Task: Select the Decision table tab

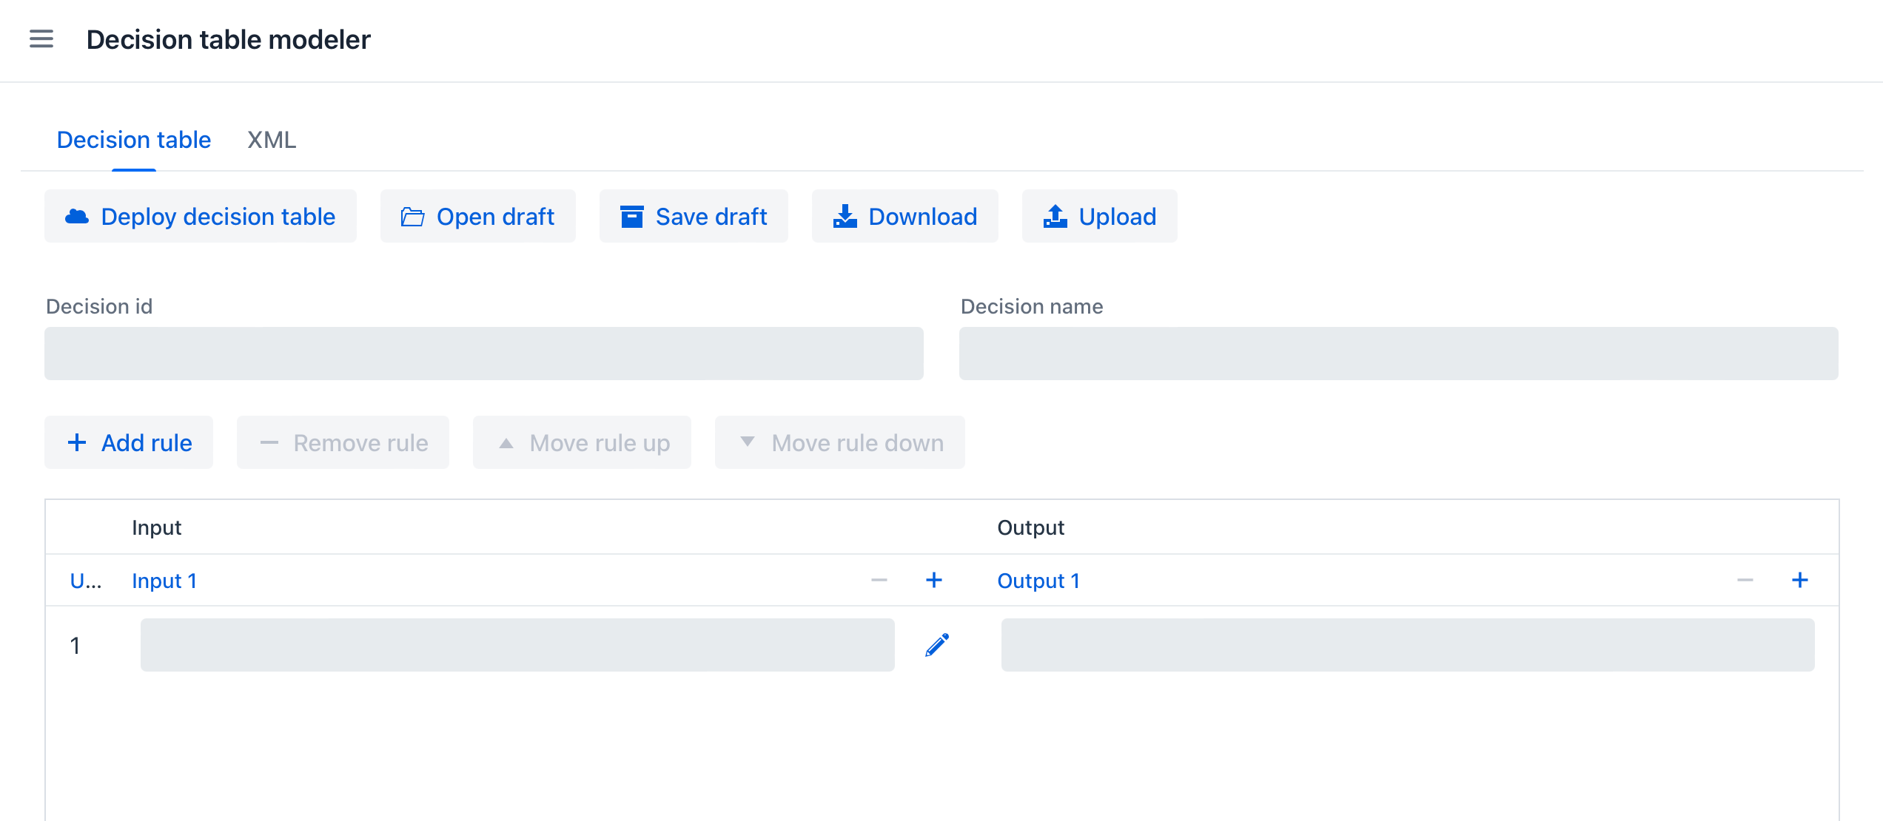Action: 134,140
